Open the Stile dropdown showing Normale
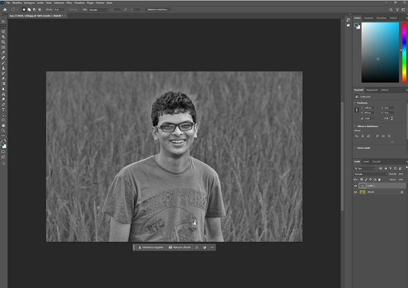The height and width of the screenshot is (288, 408). (98, 9)
